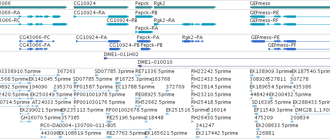This screenshot has height=139, width=330.
Task: Click the DME1-010O10 clone arrow
Action: point(234,66)
